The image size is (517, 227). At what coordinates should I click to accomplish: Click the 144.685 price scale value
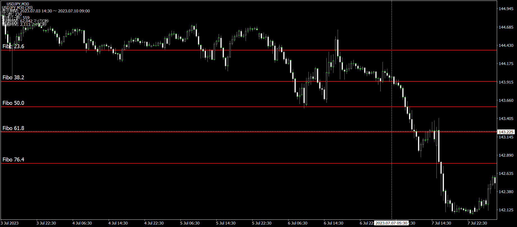(506, 27)
